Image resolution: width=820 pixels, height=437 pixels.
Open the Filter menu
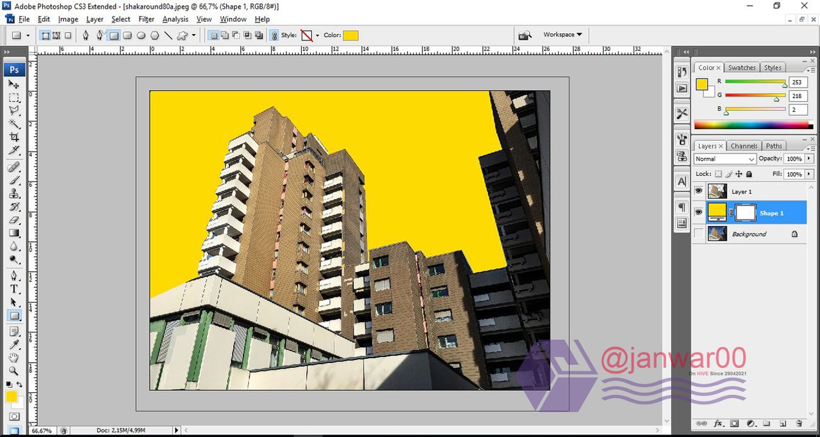click(146, 19)
